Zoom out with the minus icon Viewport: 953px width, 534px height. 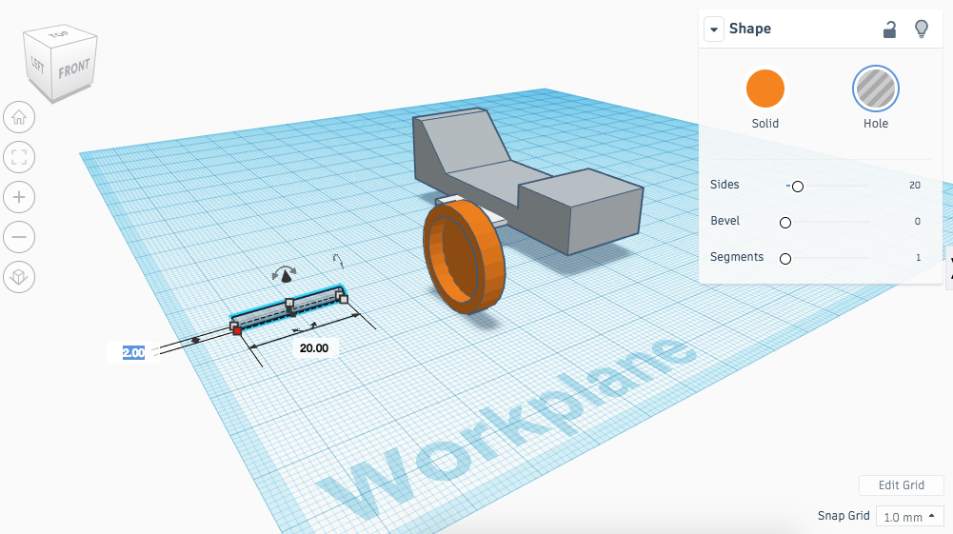click(19, 237)
